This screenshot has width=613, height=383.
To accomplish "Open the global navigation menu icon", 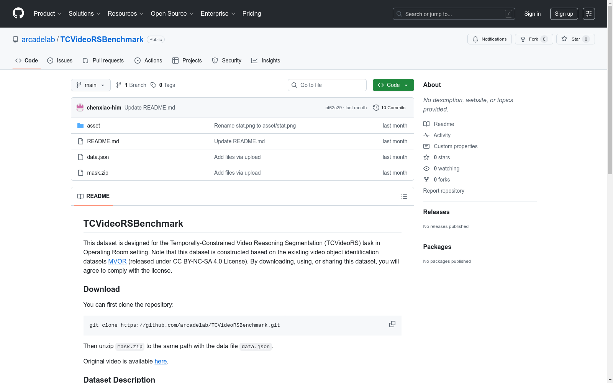I will pyautogui.click(x=589, y=14).
